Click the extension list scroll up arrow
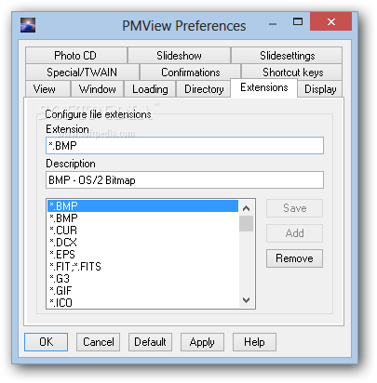 coord(247,208)
